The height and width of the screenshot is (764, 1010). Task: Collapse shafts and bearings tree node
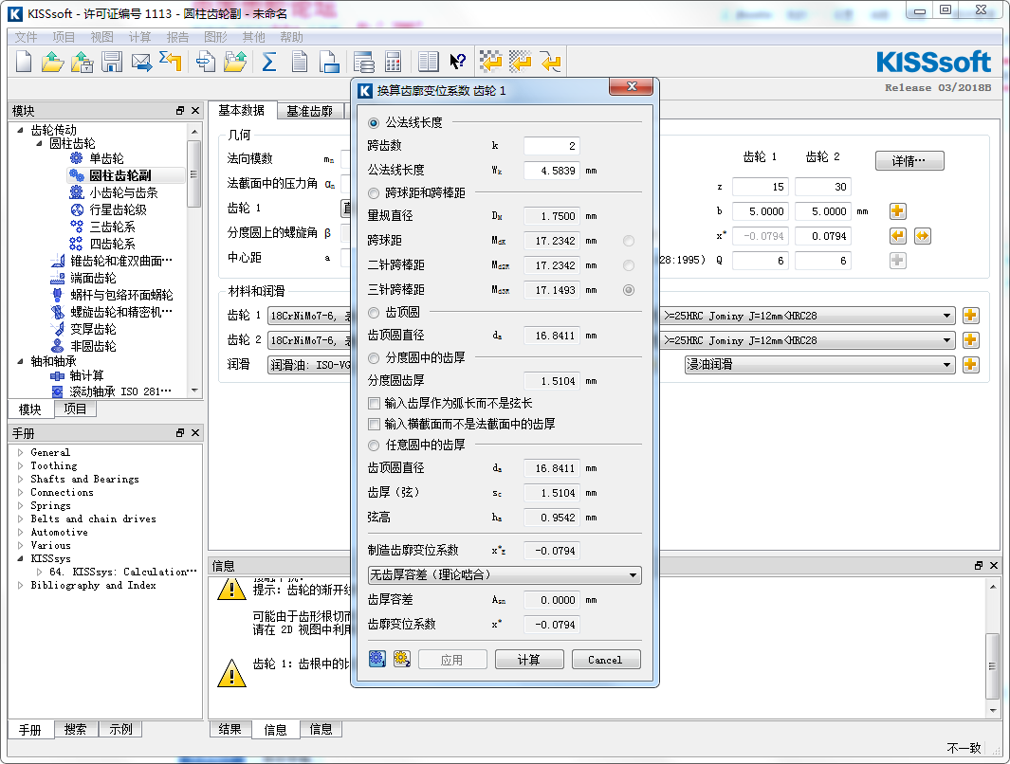20,361
